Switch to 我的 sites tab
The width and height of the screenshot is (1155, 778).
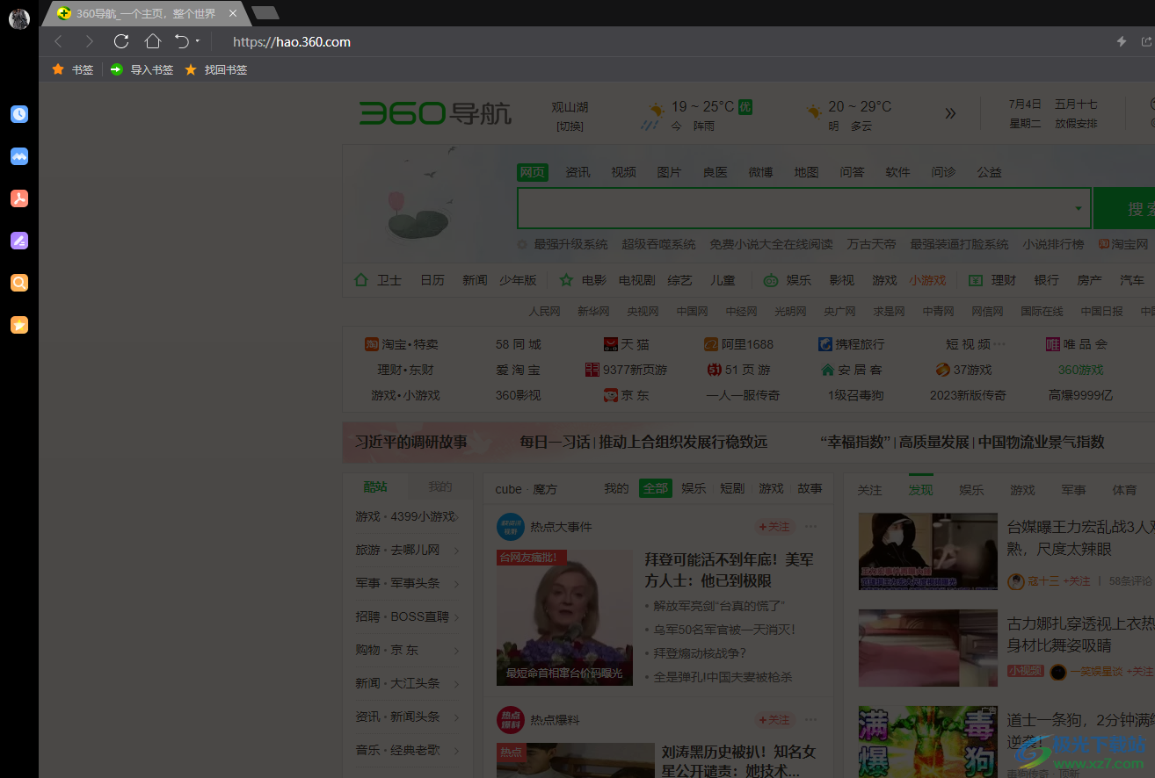pyautogui.click(x=440, y=486)
